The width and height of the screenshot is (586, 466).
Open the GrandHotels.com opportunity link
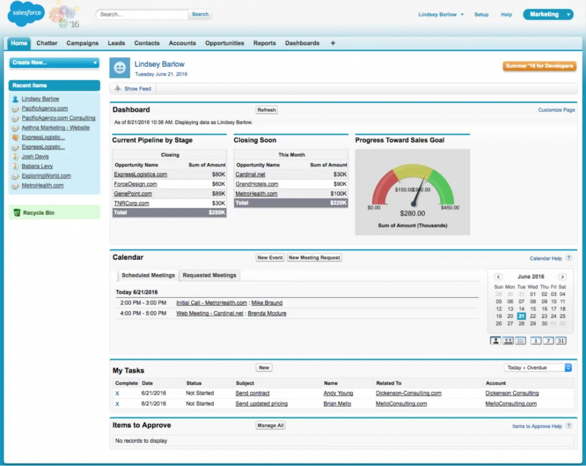257,184
